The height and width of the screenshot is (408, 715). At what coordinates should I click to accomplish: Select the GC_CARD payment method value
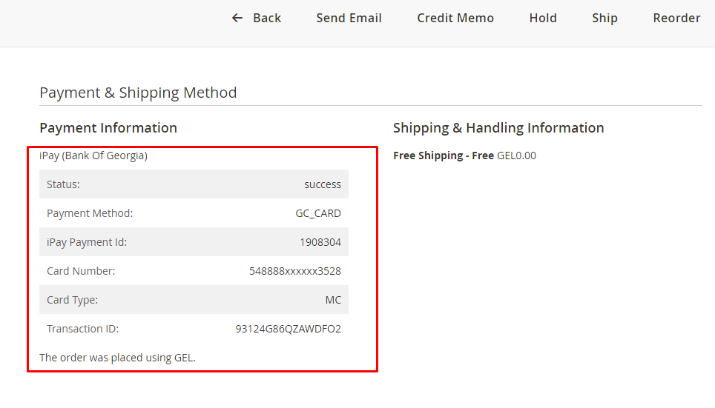(318, 213)
